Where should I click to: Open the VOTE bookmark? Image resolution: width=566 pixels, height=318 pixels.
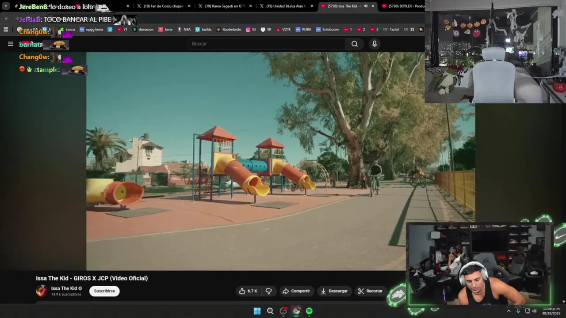pyautogui.click(x=283, y=30)
